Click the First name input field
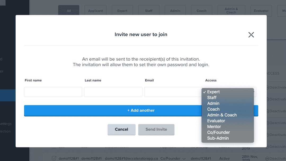 pos(53,92)
